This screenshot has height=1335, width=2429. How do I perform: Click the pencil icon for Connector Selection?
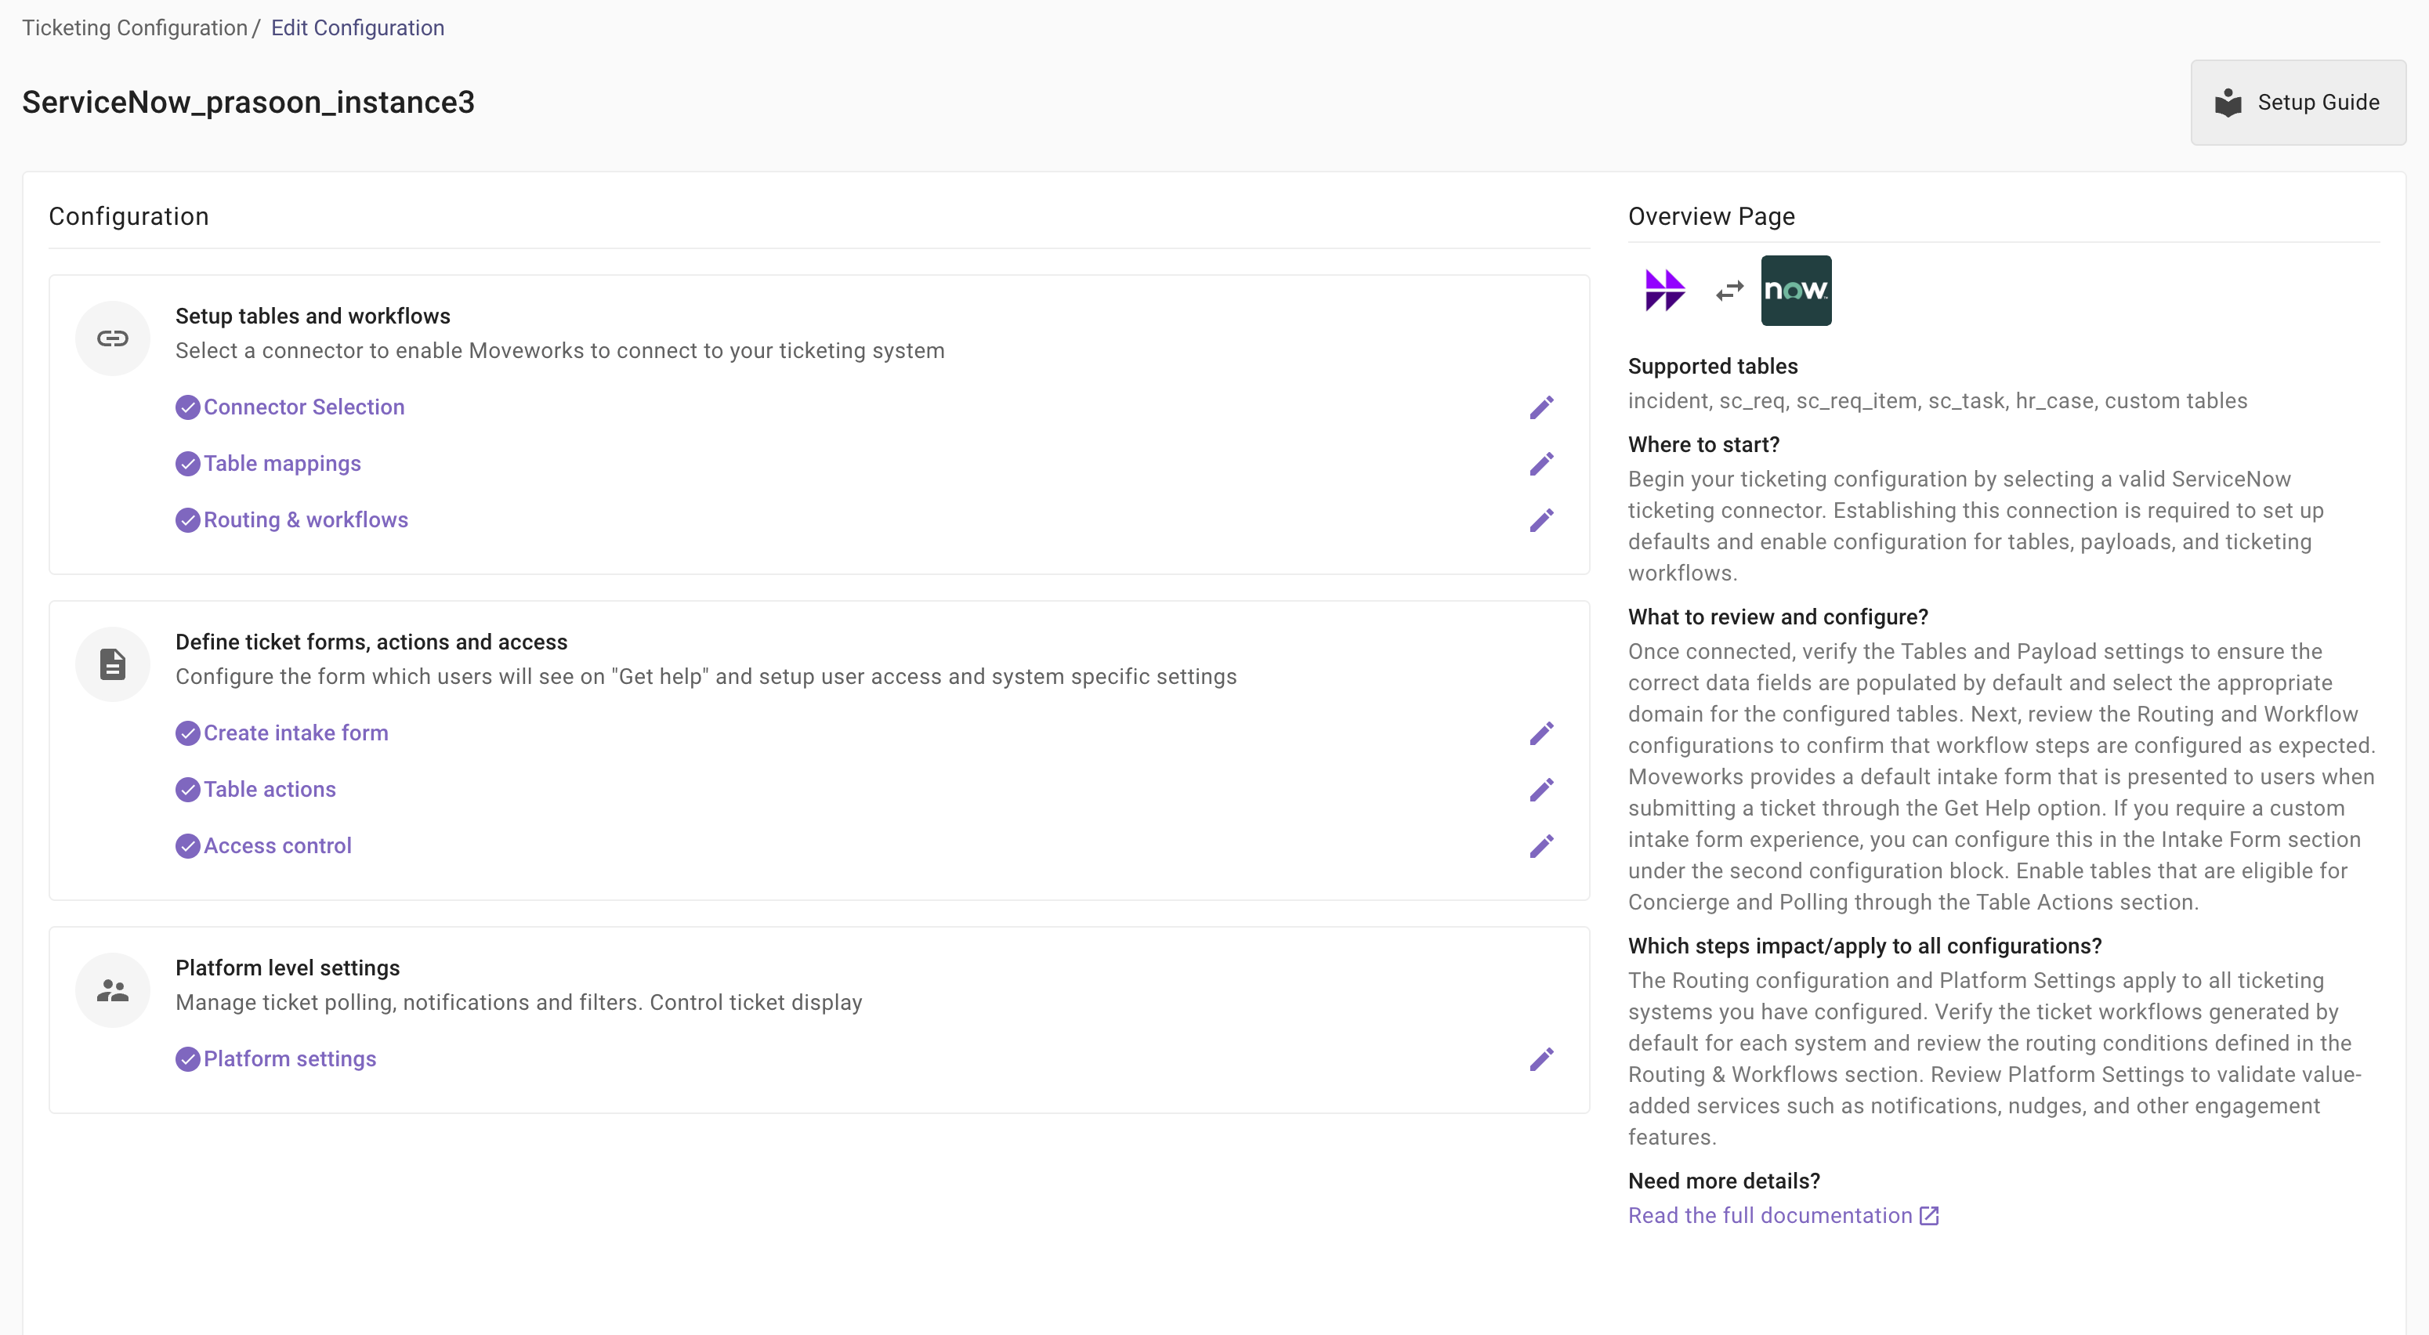click(x=1540, y=407)
